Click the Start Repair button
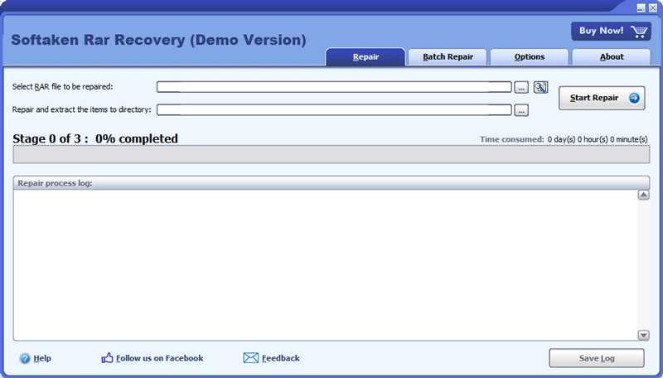The width and height of the screenshot is (663, 378). coord(602,98)
